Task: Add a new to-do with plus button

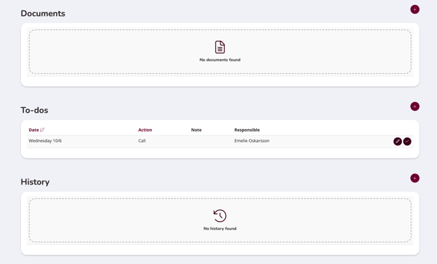Action: coord(415,106)
